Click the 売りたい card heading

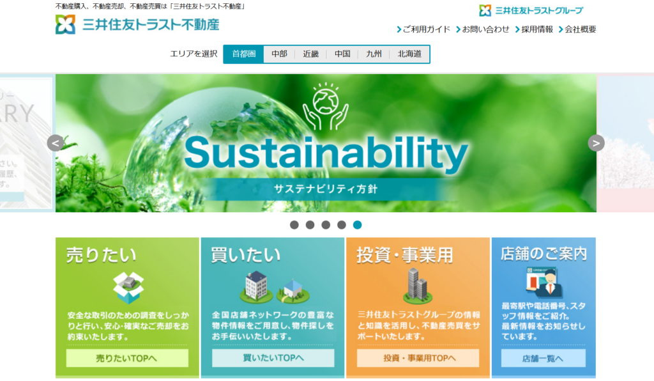101,255
